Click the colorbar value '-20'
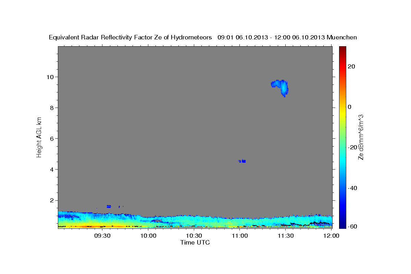The image size is (411, 274). pyautogui.click(x=352, y=147)
